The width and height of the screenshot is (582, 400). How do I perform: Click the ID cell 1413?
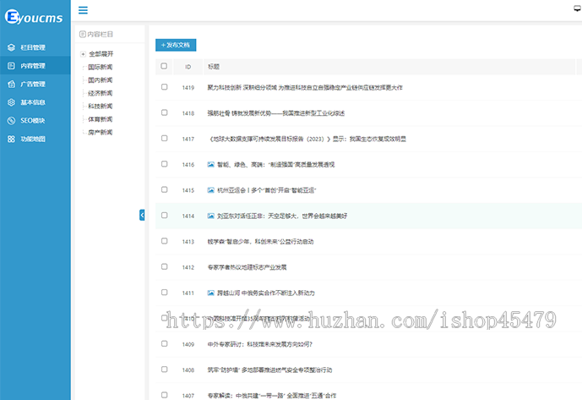pyautogui.click(x=188, y=242)
